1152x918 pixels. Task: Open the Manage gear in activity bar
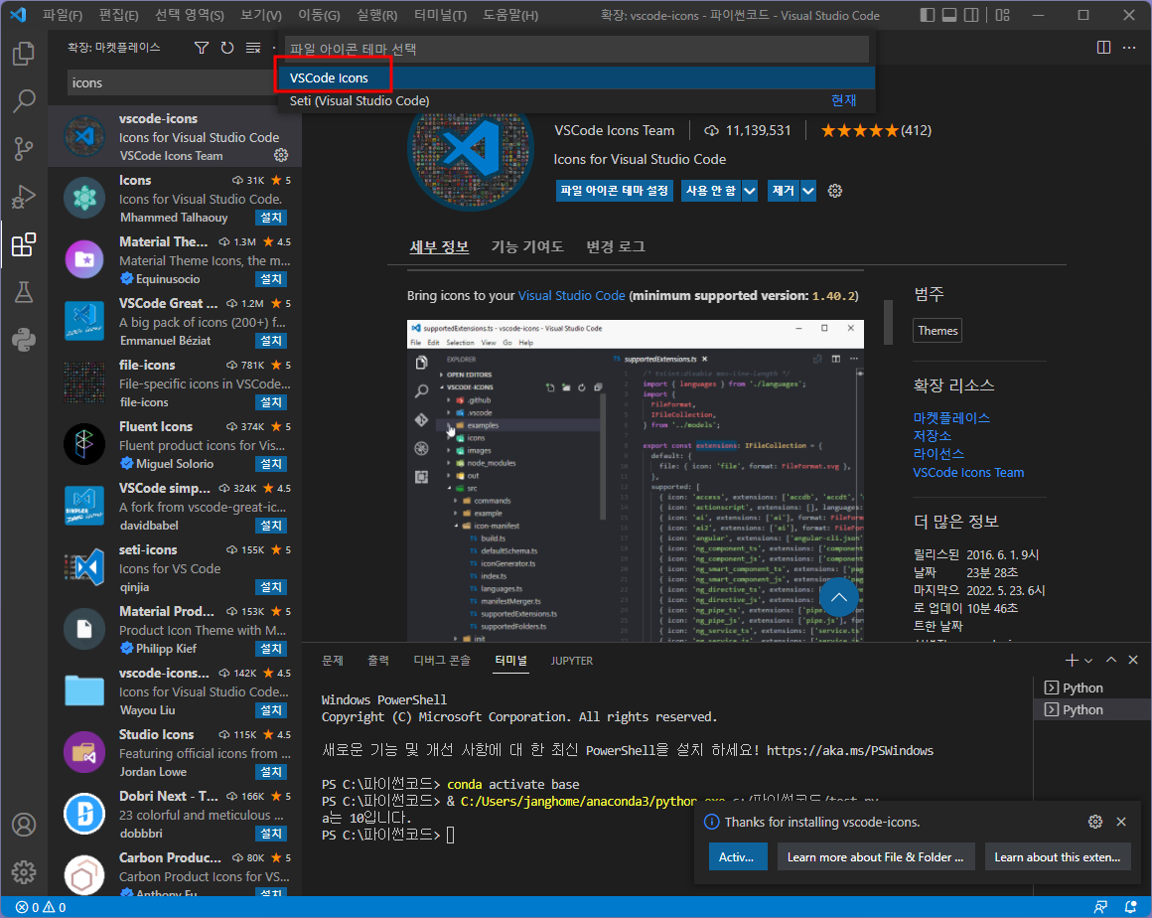tap(24, 872)
